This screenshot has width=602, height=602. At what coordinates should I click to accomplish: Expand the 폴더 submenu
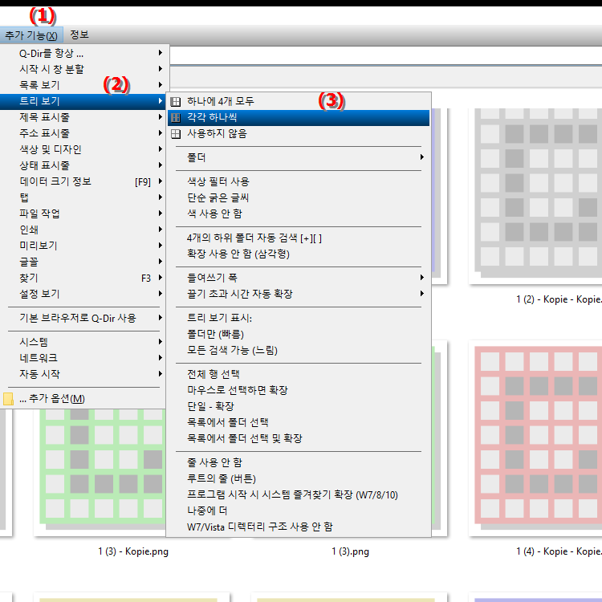coord(299,157)
